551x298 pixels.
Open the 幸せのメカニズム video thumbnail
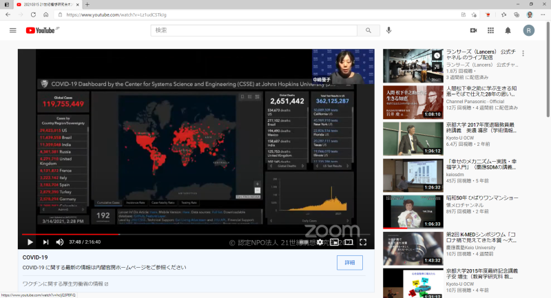pyautogui.click(x=413, y=175)
